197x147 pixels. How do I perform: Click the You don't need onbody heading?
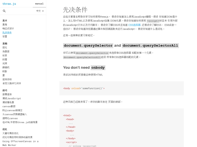click(84, 68)
